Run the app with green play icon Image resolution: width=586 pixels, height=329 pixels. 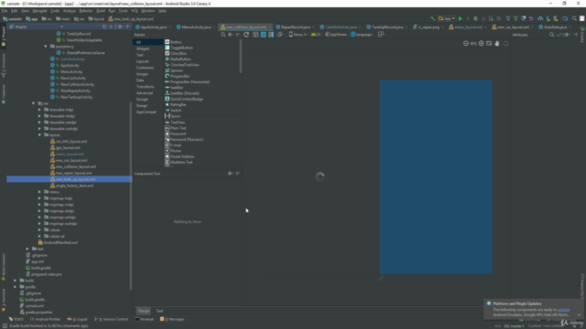460,18
